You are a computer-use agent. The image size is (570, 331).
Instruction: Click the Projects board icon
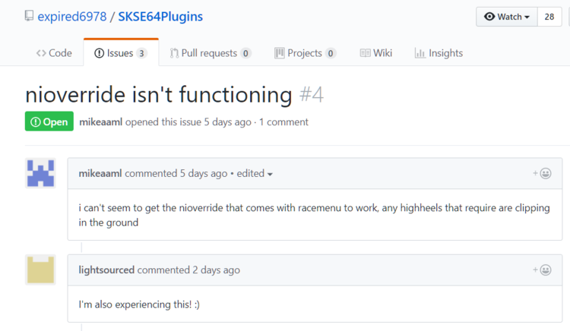coord(280,53)
